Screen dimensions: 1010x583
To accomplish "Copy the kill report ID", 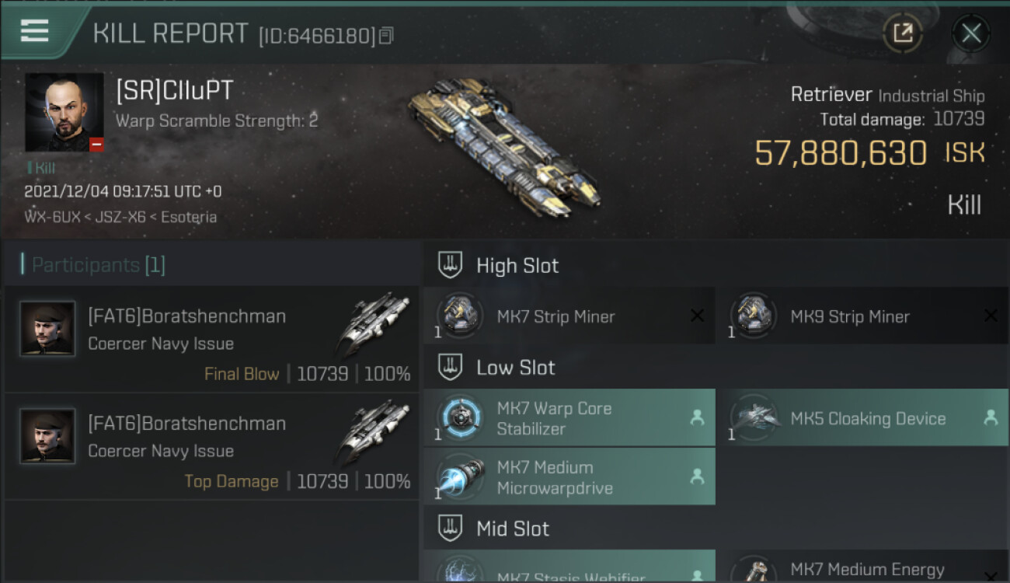I will (386, 36).
